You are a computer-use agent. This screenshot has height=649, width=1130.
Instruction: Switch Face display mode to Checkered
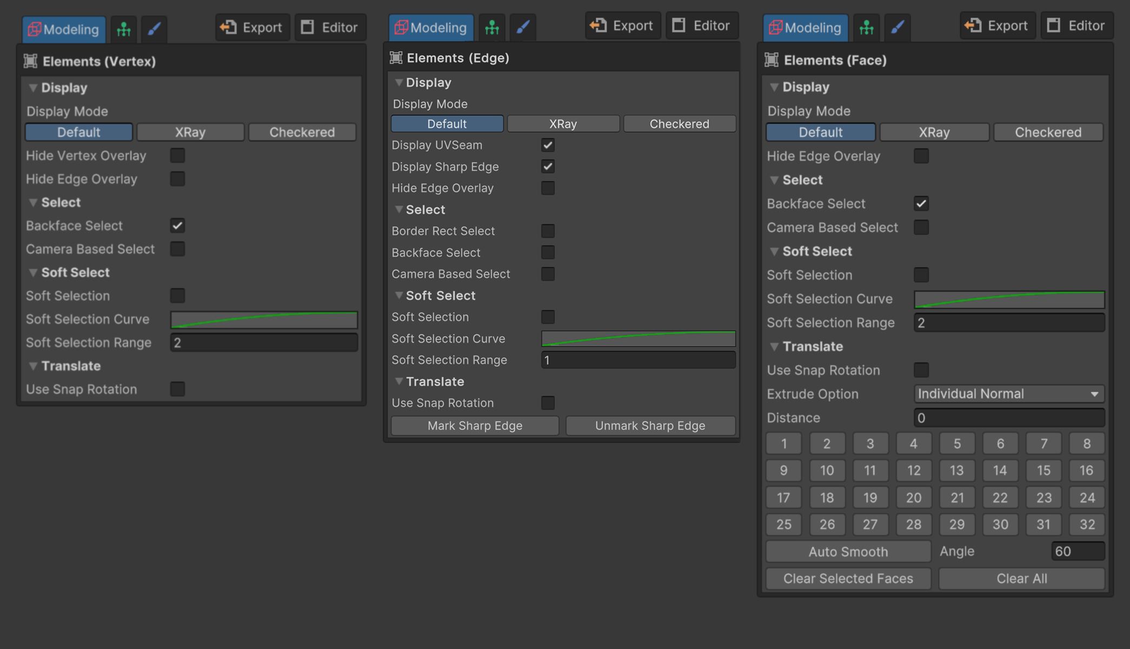click(x=1048, y=132)
